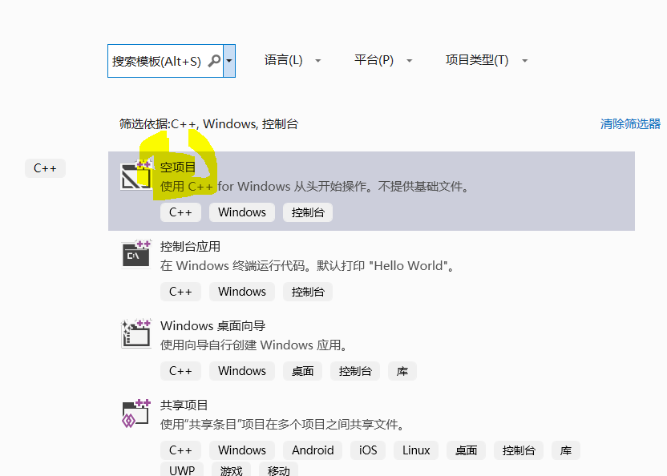Click the Clear Filters (清除筛选器) link
The width and height of the screenshot is (667, 476).
(630, 123)
